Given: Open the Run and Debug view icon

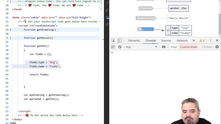Looking at the screenshot, I should [x=107, y=10].
